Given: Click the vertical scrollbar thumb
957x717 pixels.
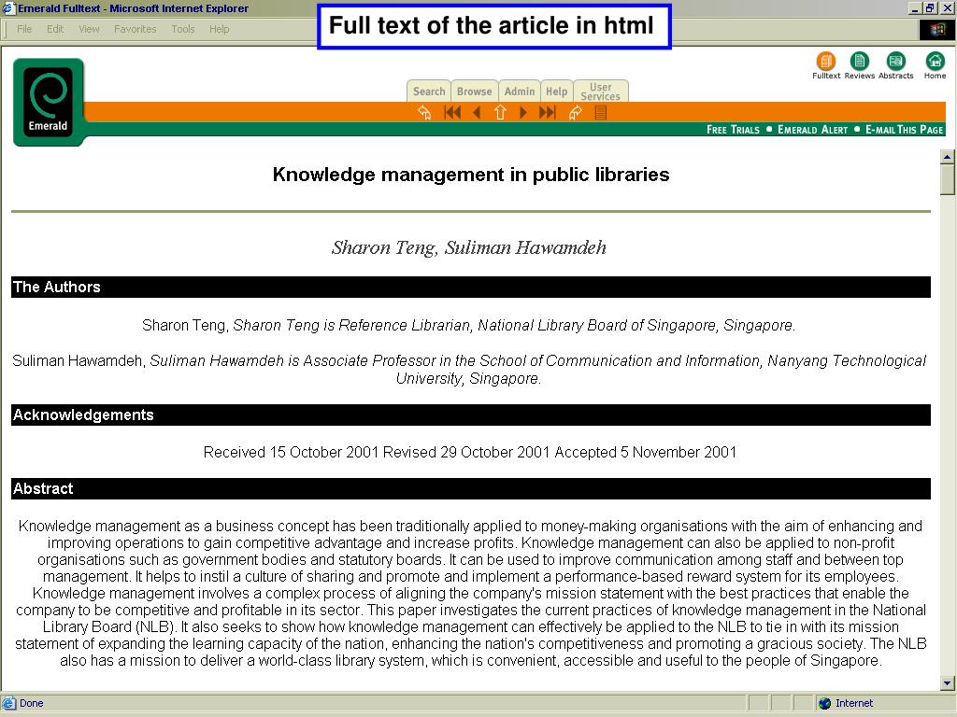Looking at the screenshot, I should coord(948,179).
